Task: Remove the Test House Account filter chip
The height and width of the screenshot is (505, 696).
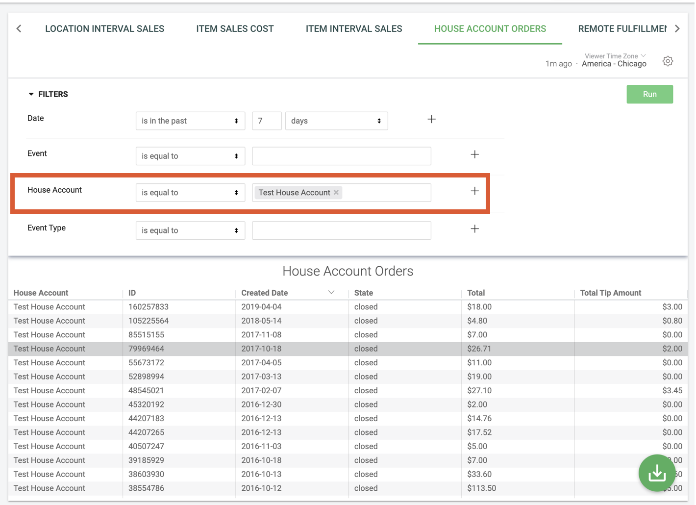Action: [336, 192]
